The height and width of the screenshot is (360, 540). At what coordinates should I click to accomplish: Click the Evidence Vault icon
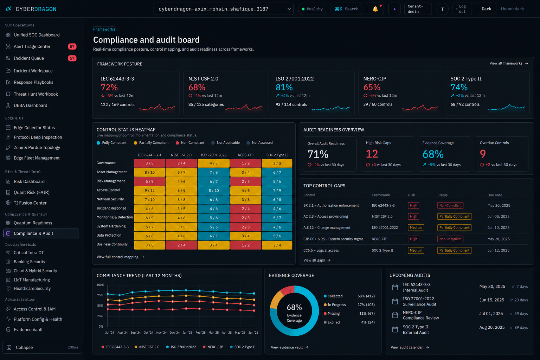pos(8,330)
